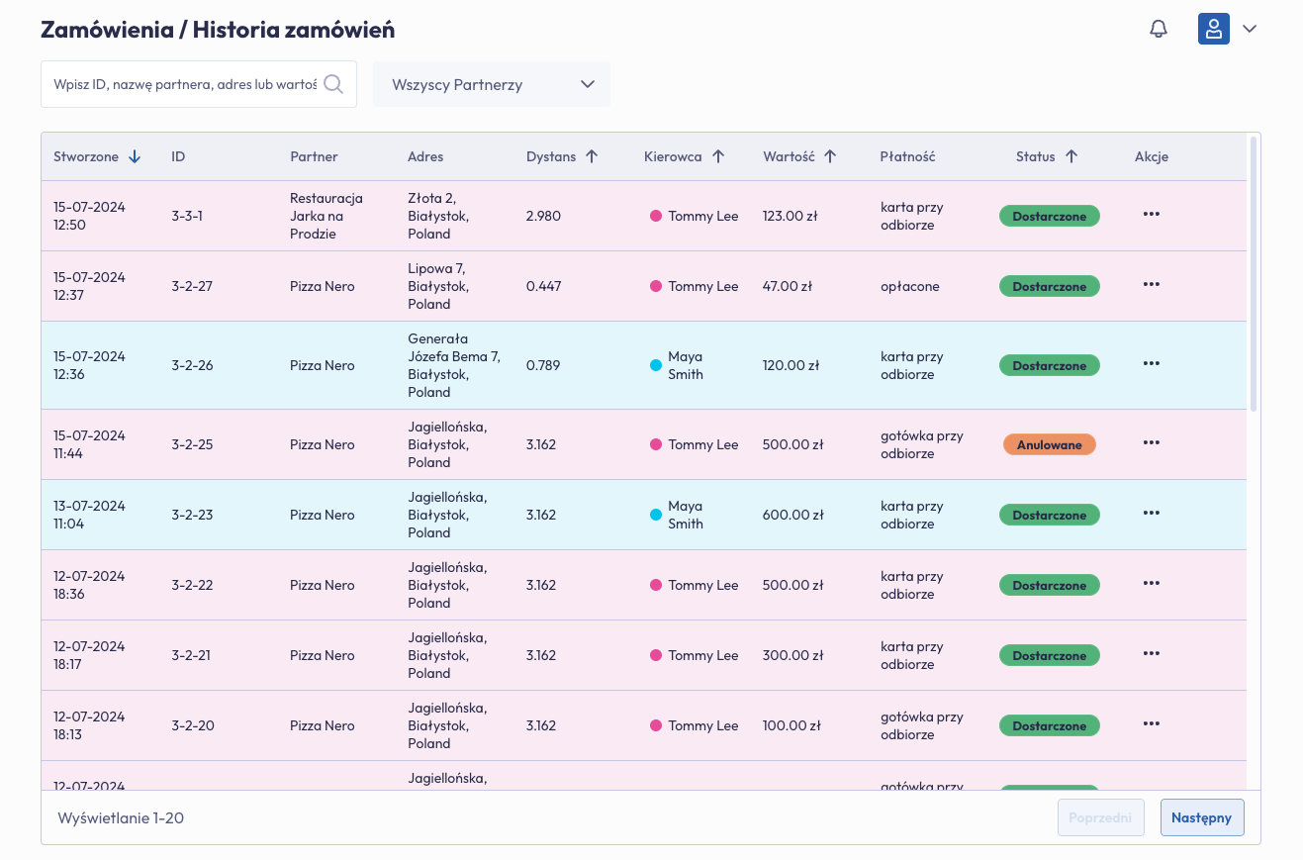The width and height of the screenshot is (1303, 860).
Task: Click the Anulowane status badge
Action: [1050, 444]
